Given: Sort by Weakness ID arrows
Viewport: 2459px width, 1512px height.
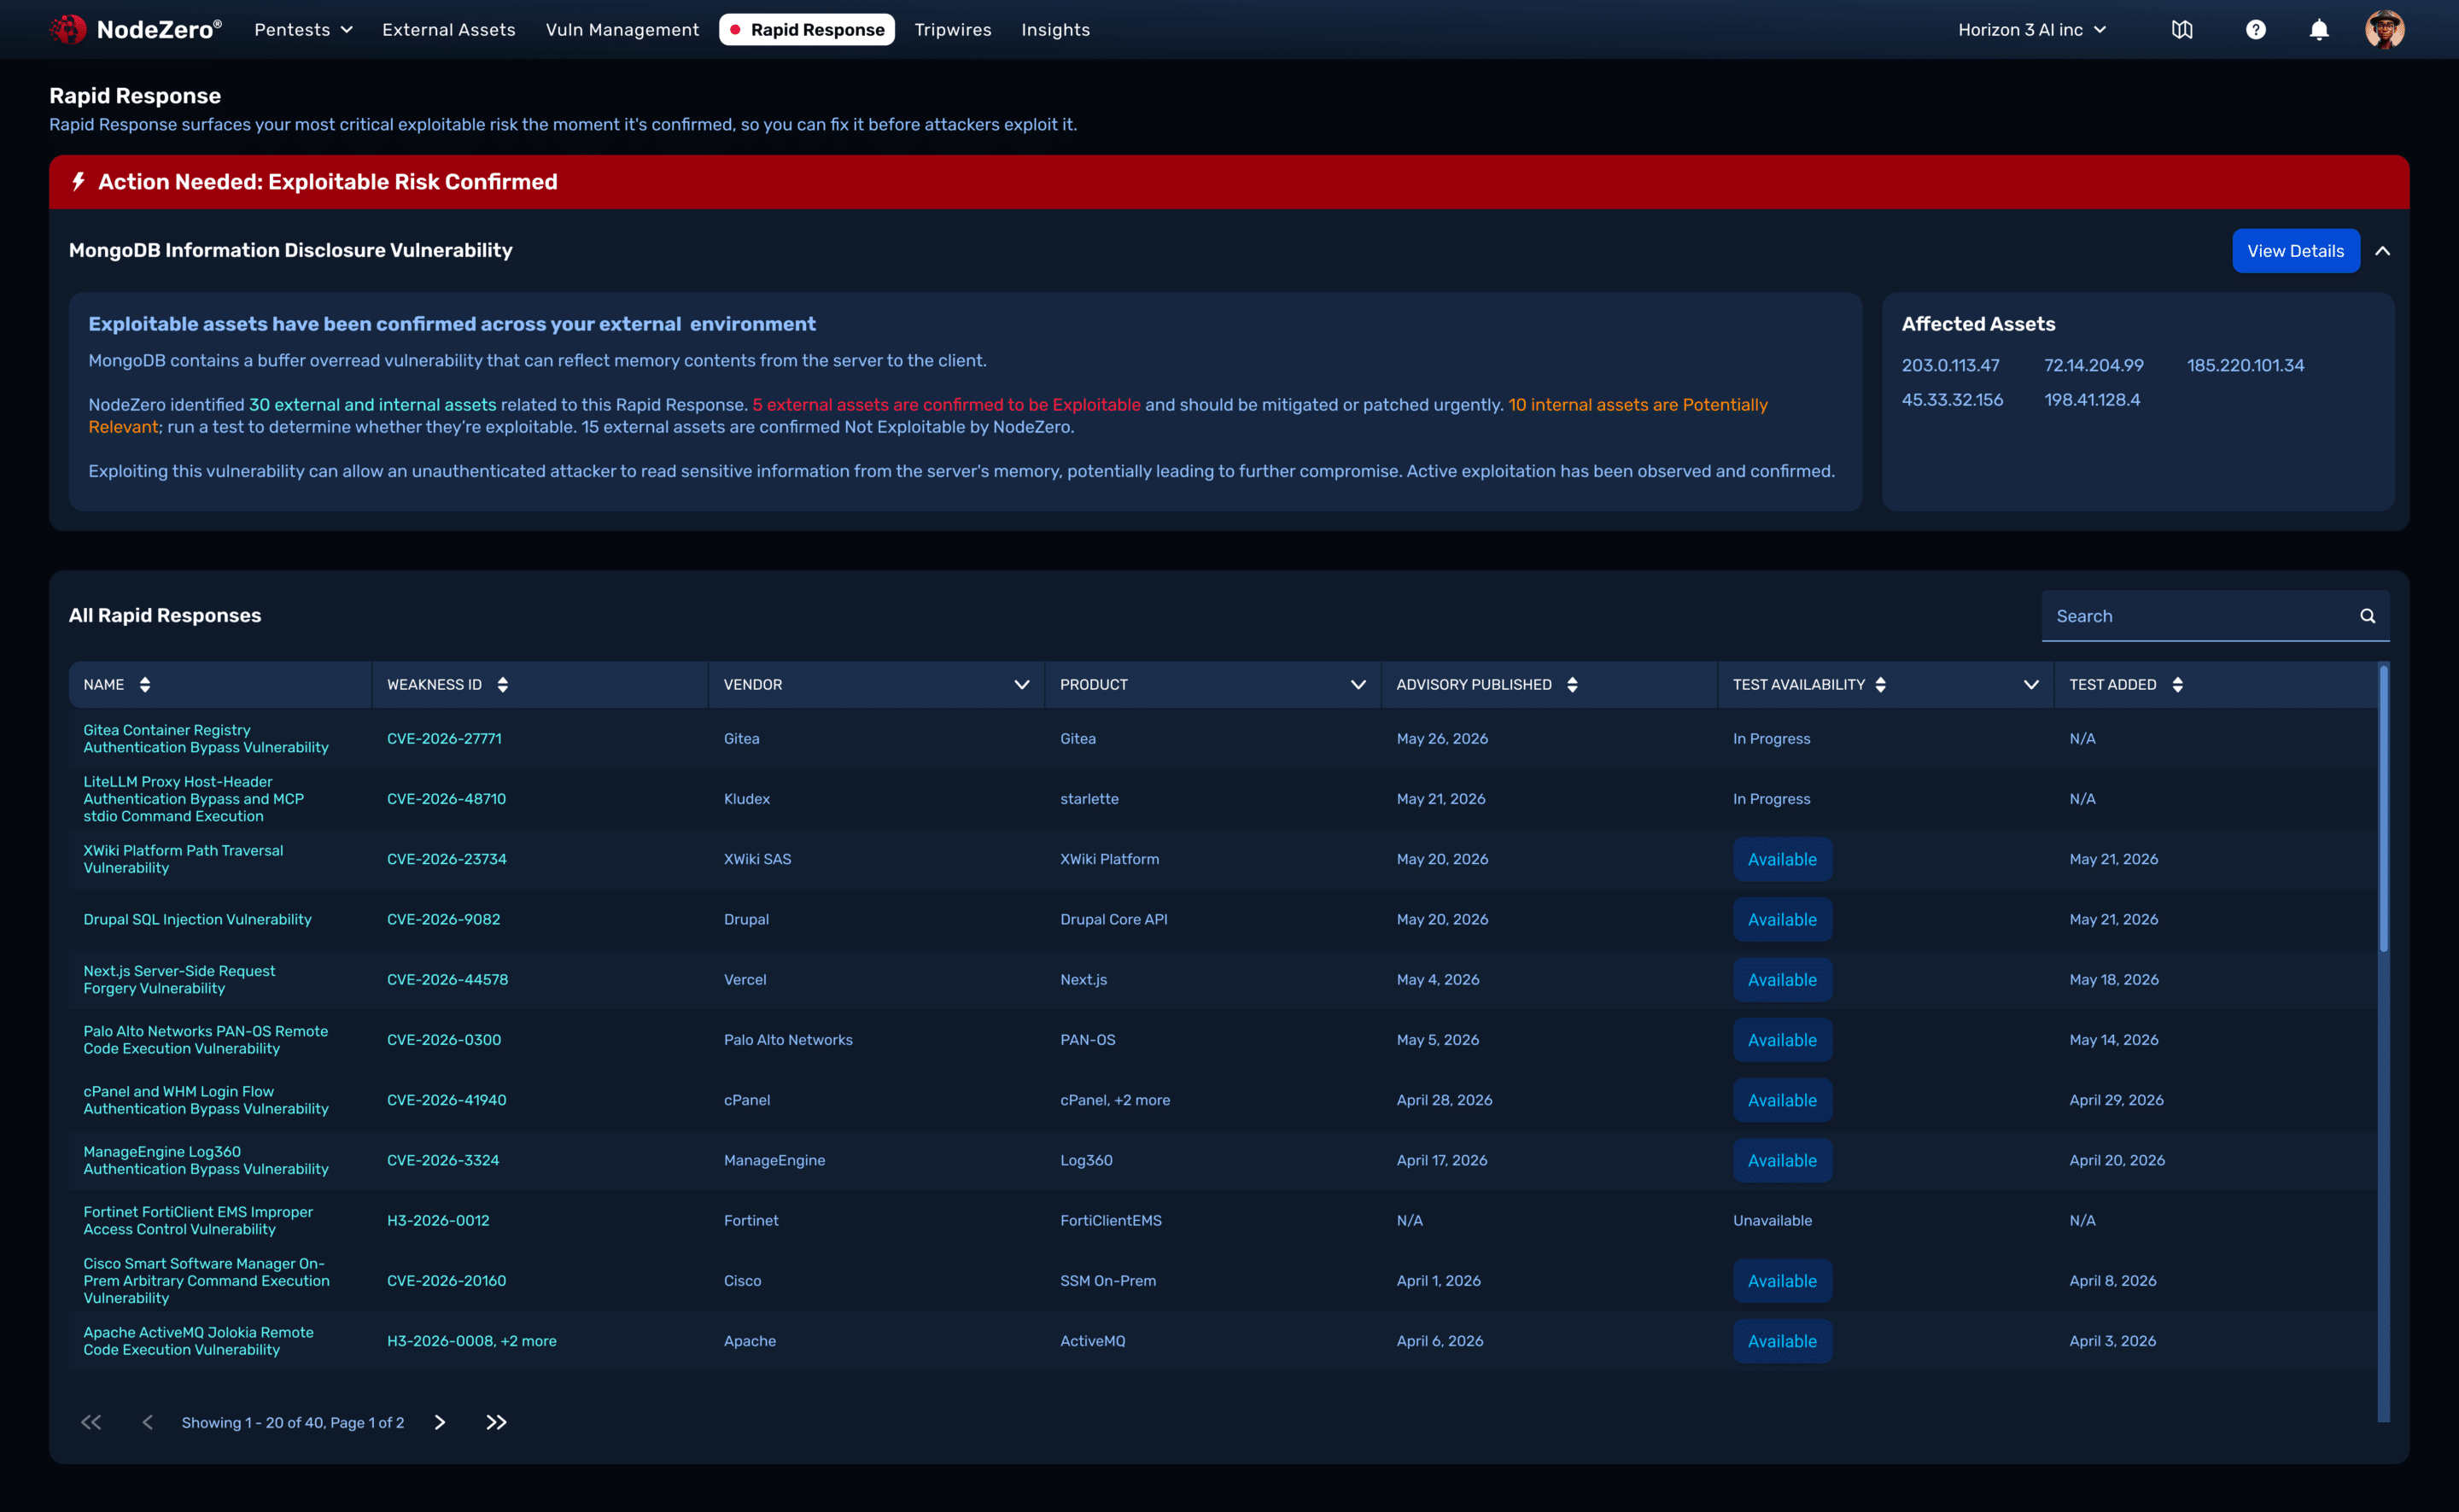Looking at the screenshot, I should 503,685.
